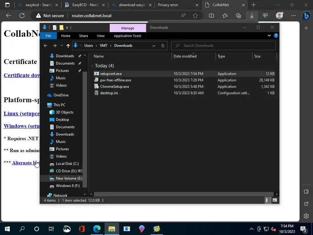Open address bar history dropdown
Viewport: 313px width, 235px height.
pos(154,46)
